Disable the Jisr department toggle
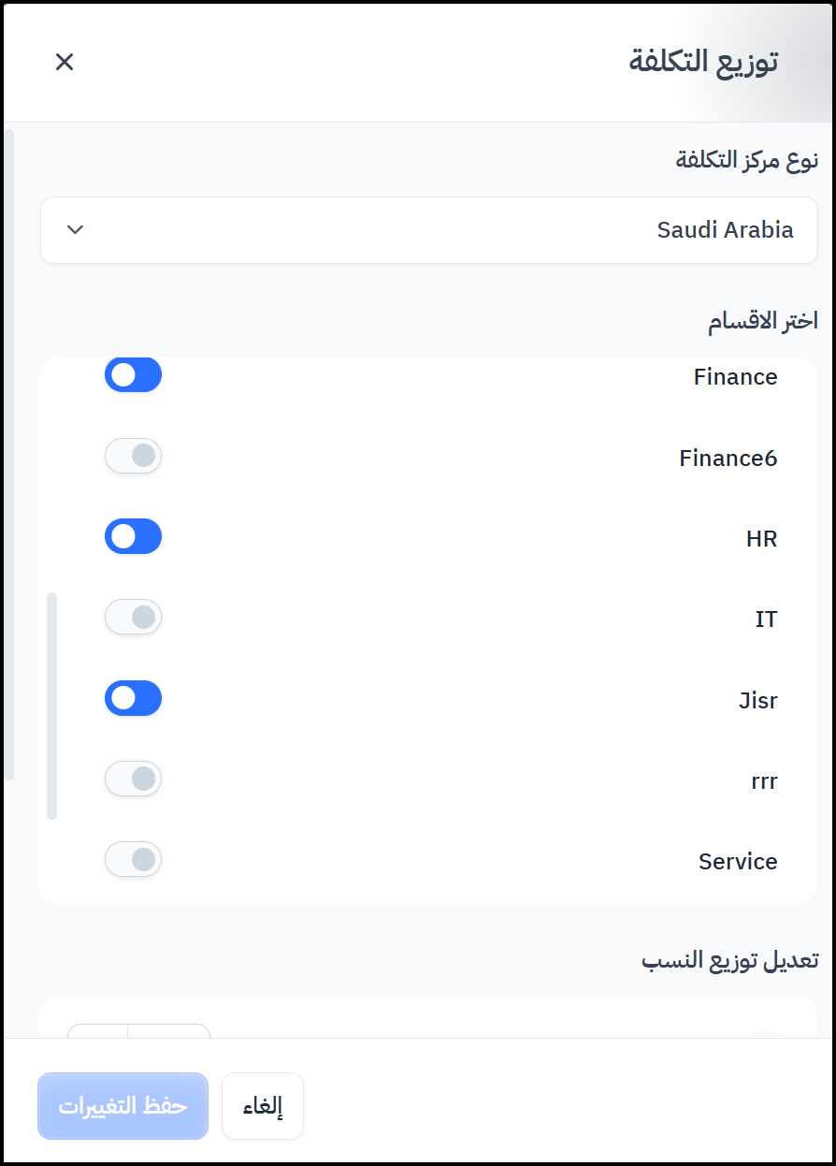The image size is (836, 1166). pyautogui.click(x=133, y=698)
